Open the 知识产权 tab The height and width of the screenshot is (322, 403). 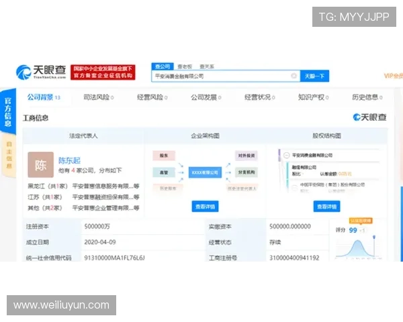[x=313, y=97]
